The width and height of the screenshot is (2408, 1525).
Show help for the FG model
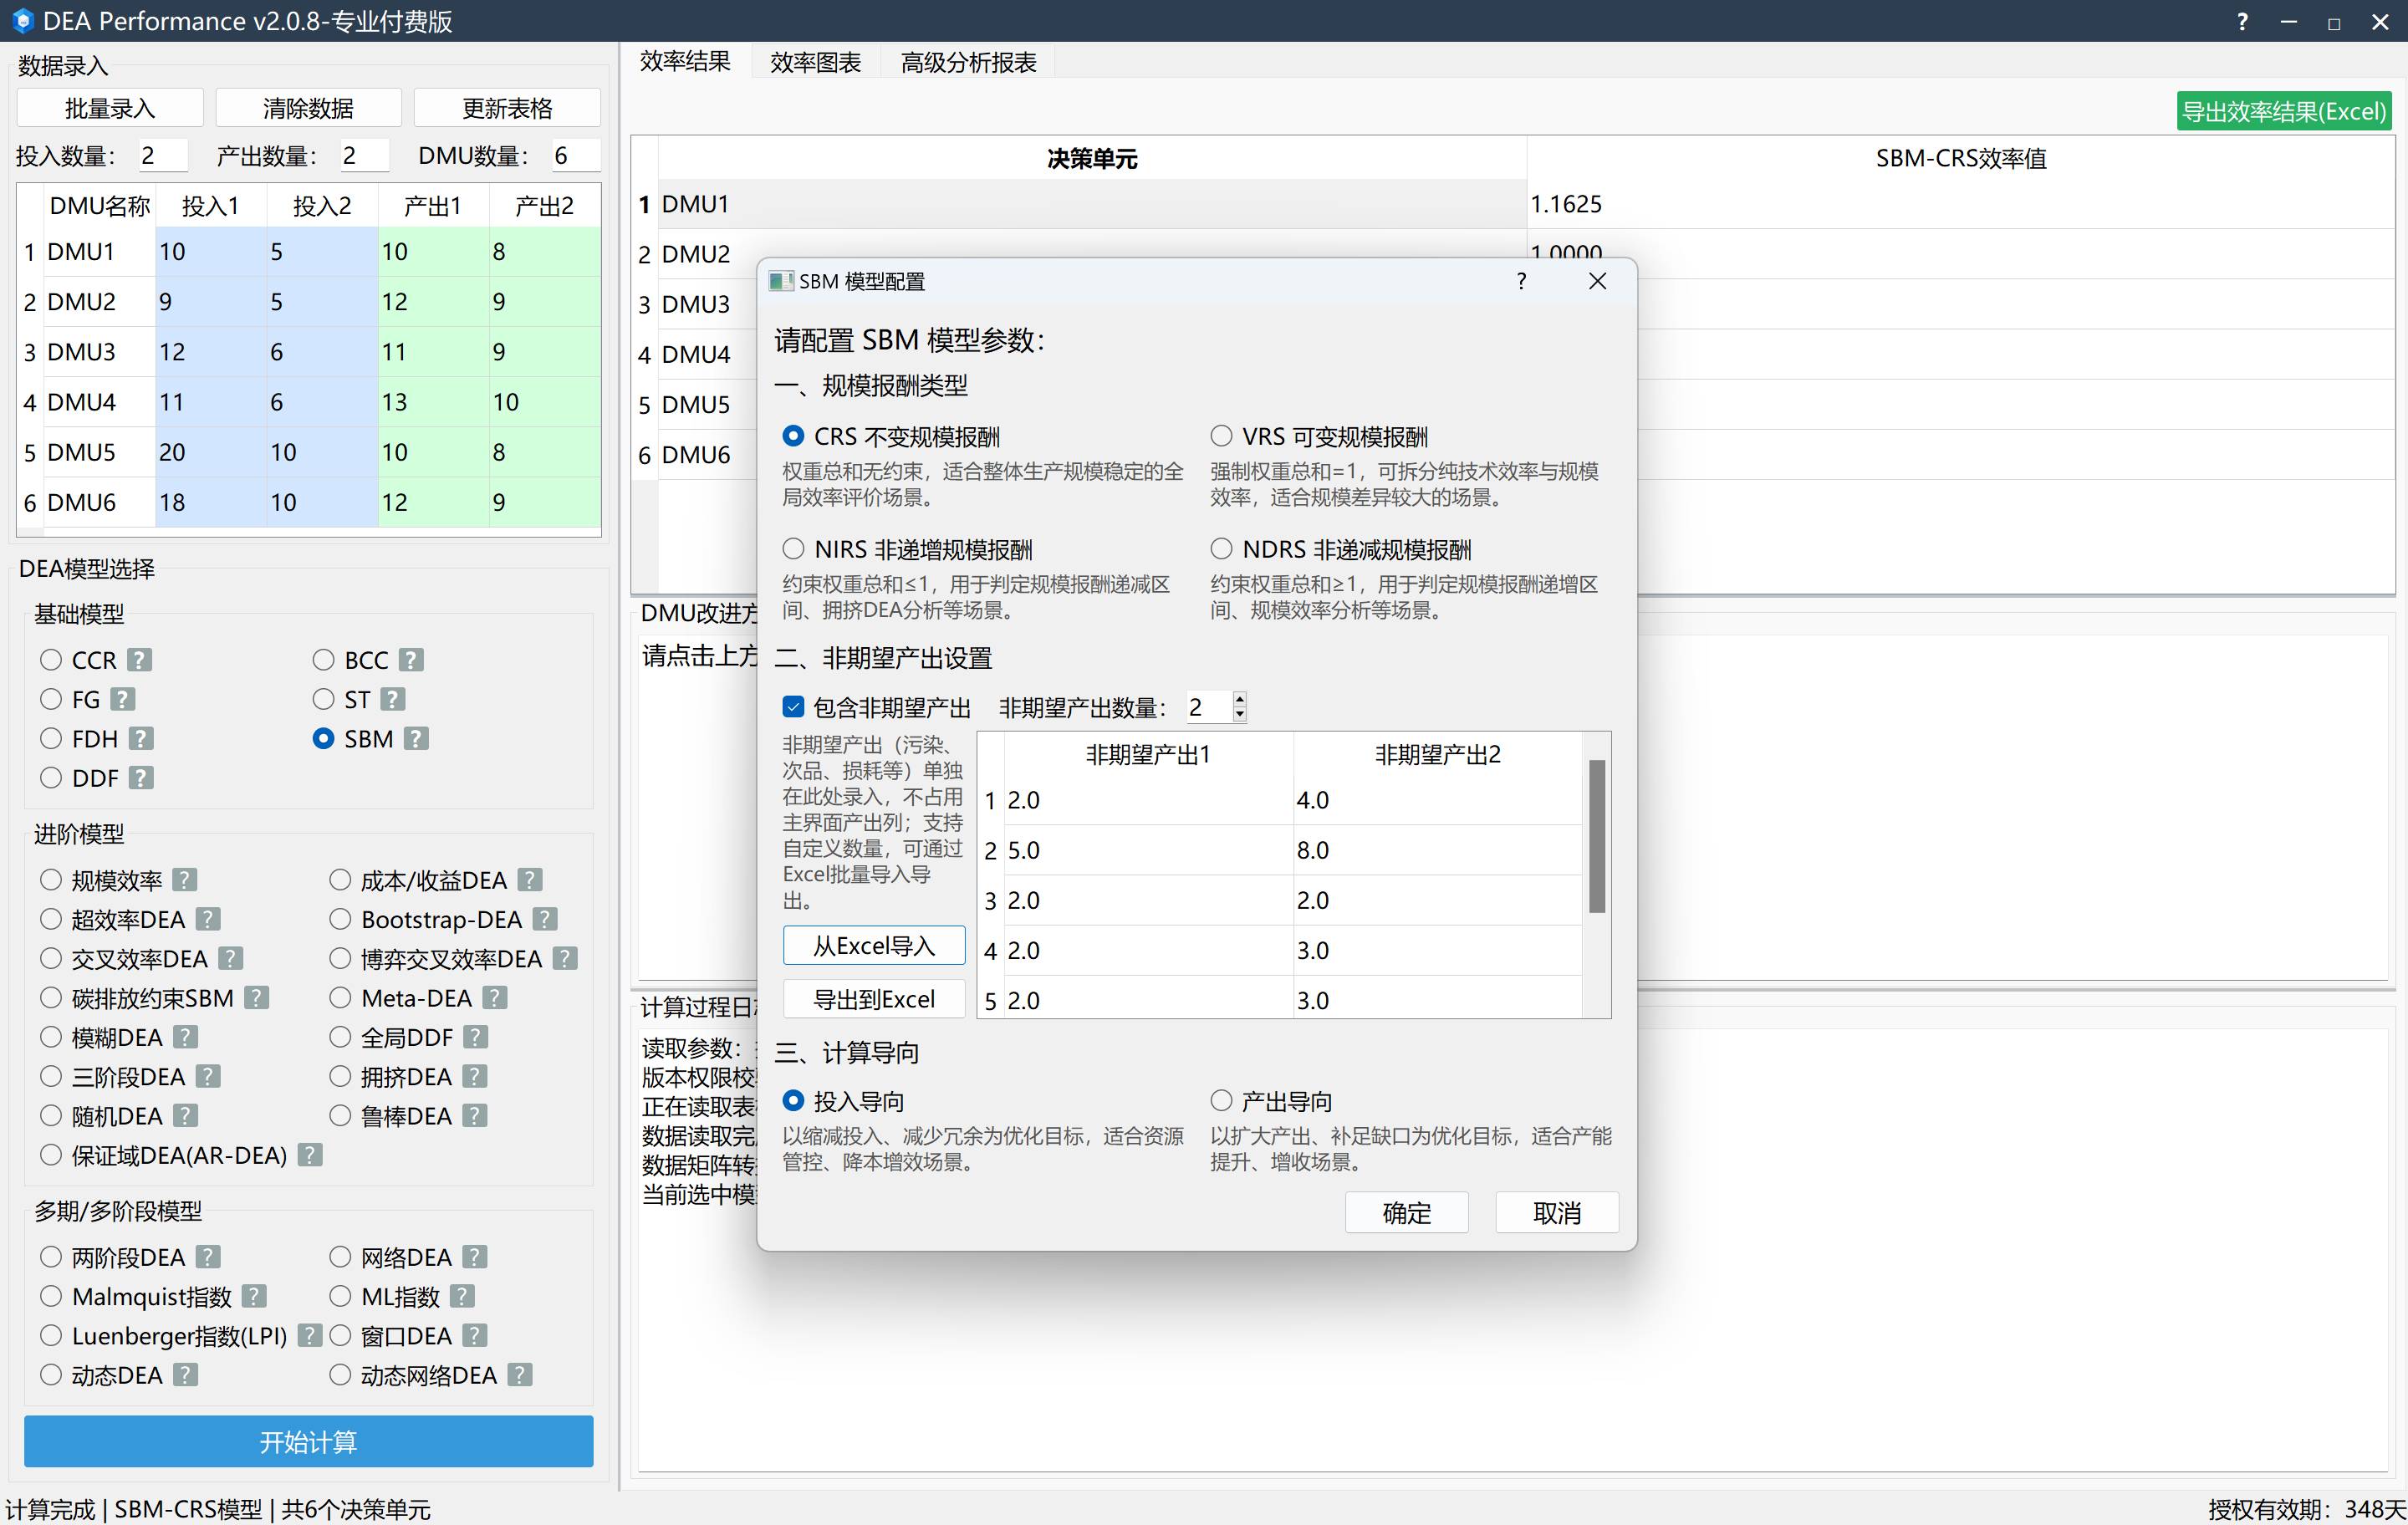click(x=123, y=699)
